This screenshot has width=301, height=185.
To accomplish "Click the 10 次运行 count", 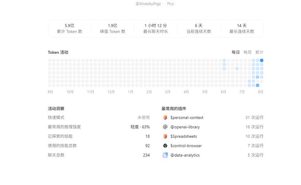I will click(255, 136).
